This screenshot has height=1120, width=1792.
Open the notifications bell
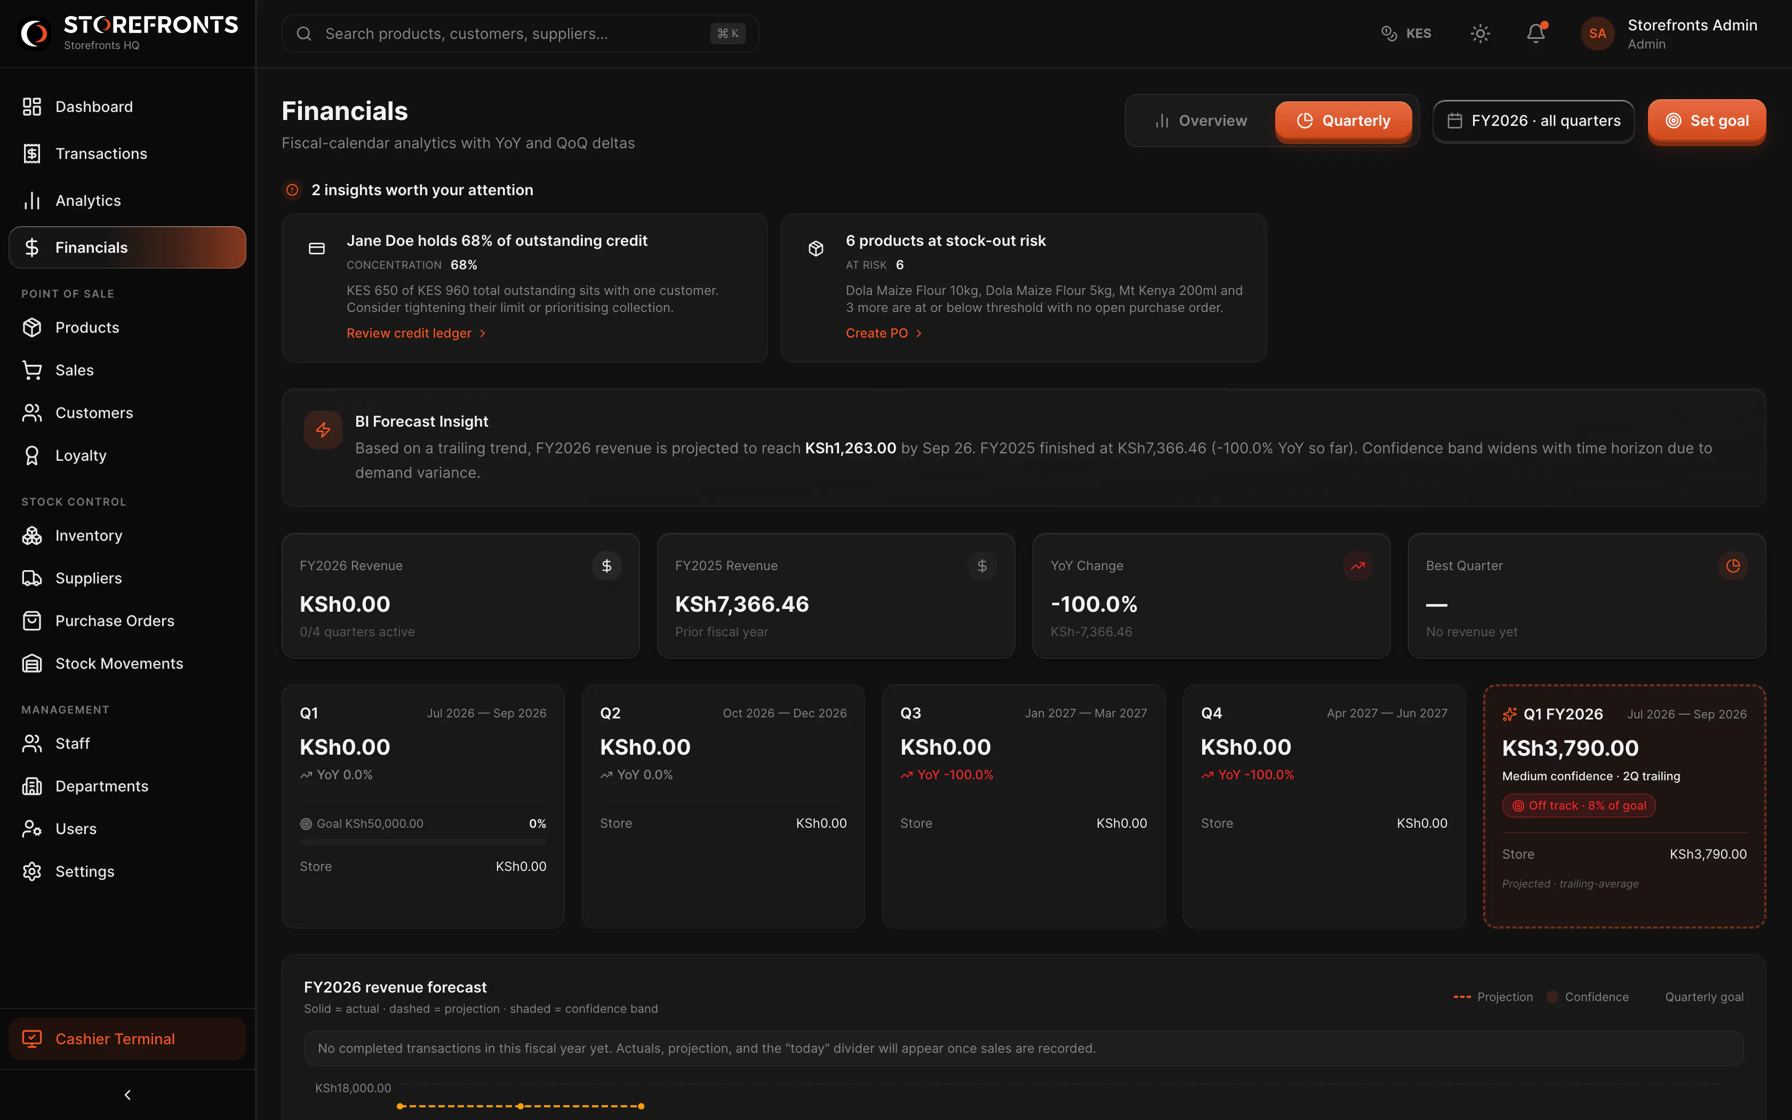coord(1536,33)
